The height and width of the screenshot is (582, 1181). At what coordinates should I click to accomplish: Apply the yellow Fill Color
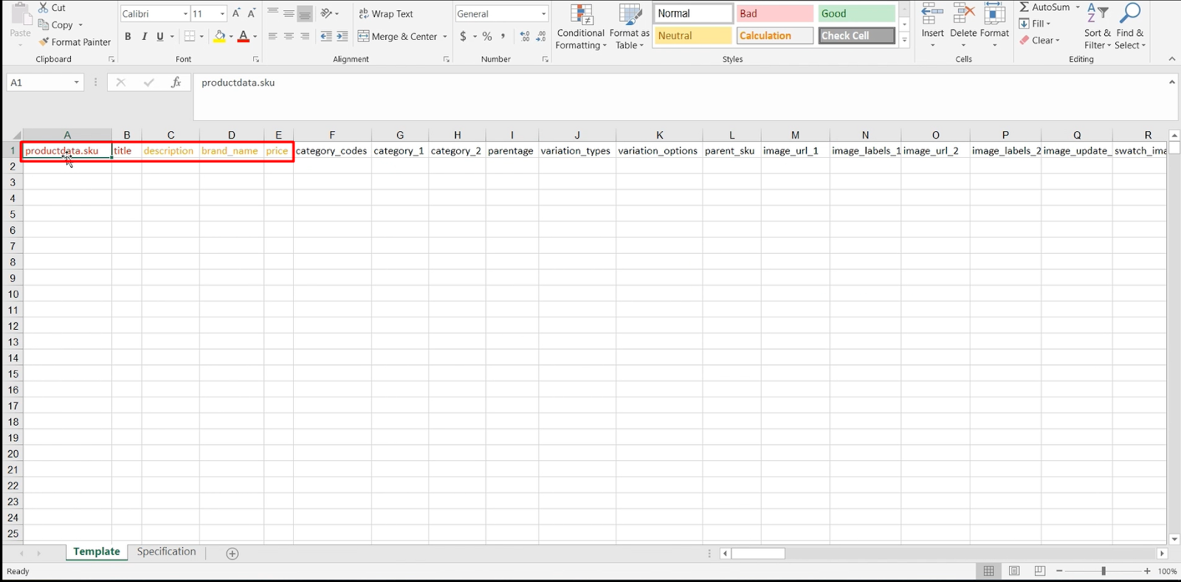tap(219, 36)
